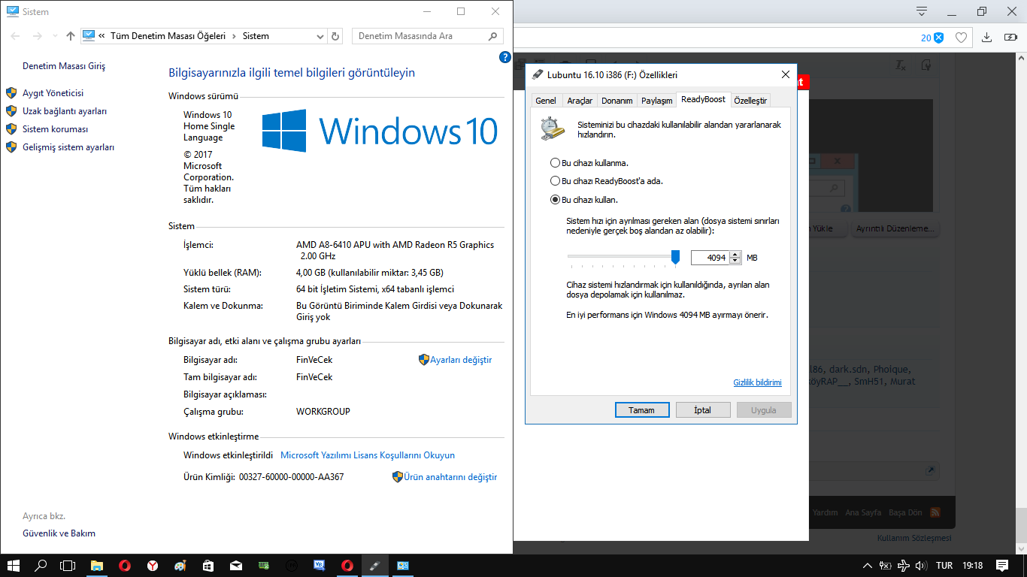Close the Lubuntu properties dialog
The width and height of the screenshot is (1027, 577).
[785, 74]
